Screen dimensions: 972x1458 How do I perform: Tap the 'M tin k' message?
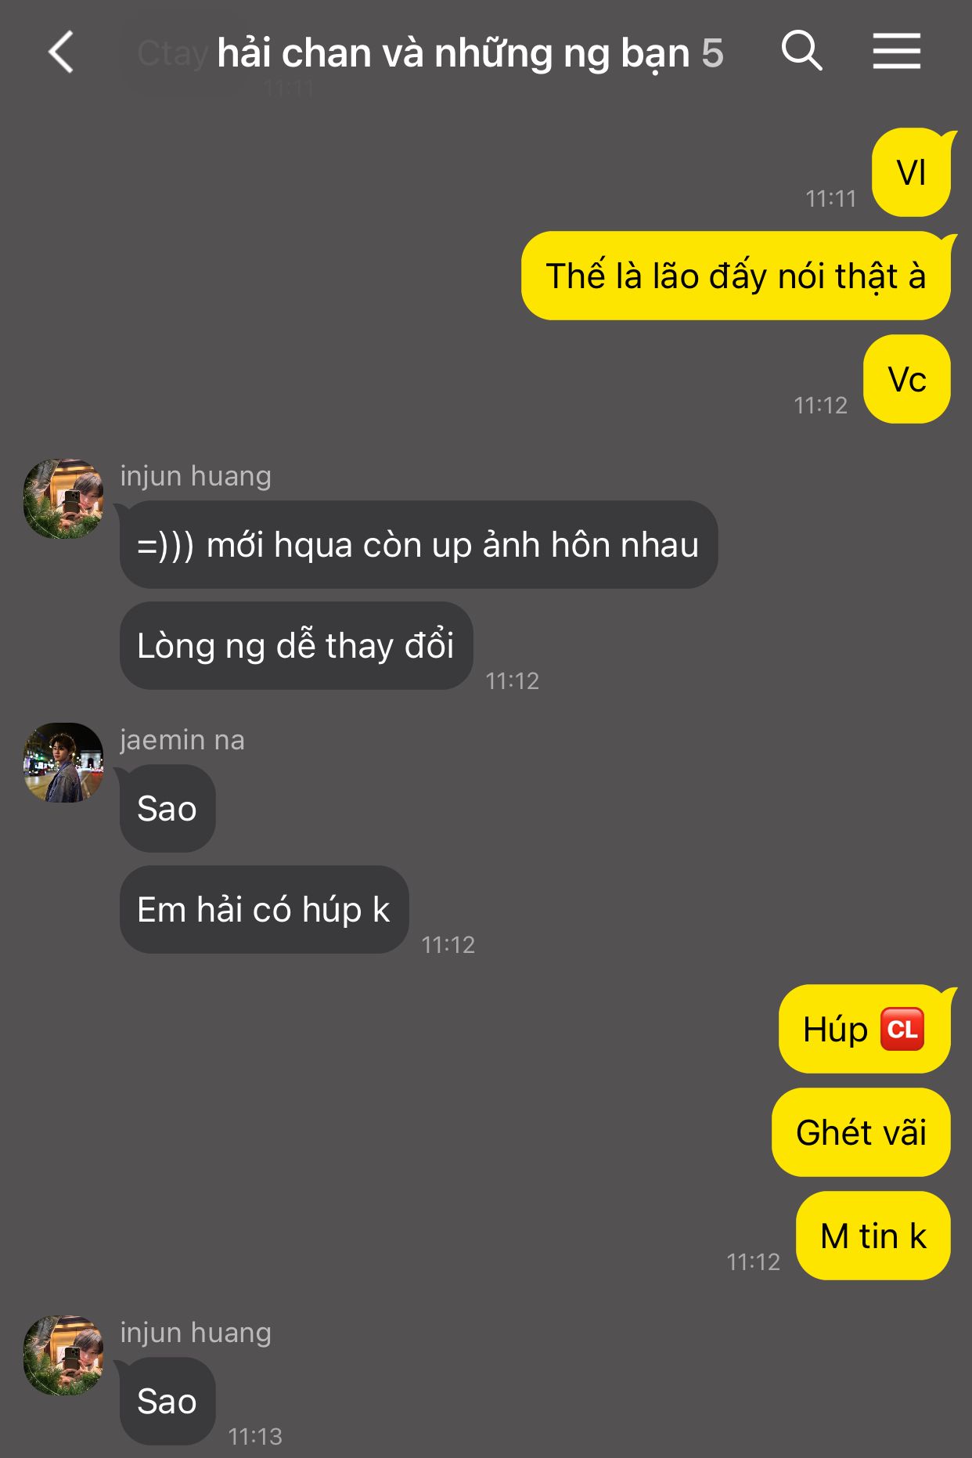873,1236
